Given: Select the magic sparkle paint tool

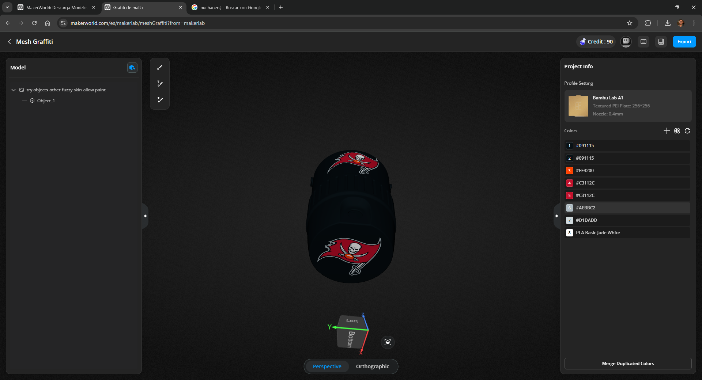Looking at the screenshot, I should pyautogui.click(x=160, y=100).
